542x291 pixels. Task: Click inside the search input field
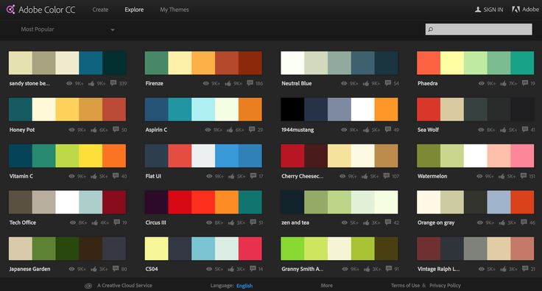pos(479,29)
